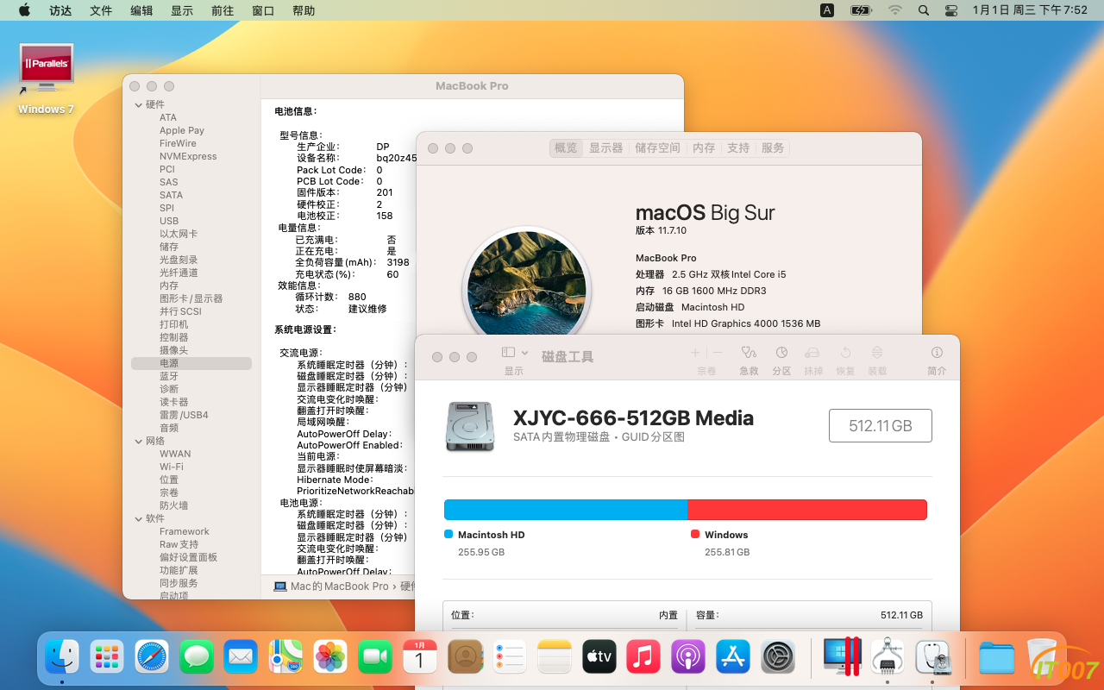Open Contacts from the Dock
Image resolution: width=1104 pixels, height=690 pixels.
(465, 657)
